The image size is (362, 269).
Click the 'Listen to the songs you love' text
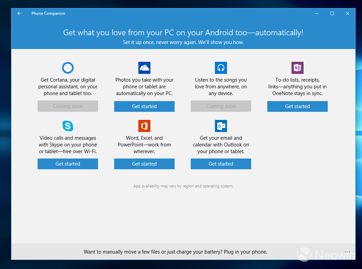coord(221,87)
